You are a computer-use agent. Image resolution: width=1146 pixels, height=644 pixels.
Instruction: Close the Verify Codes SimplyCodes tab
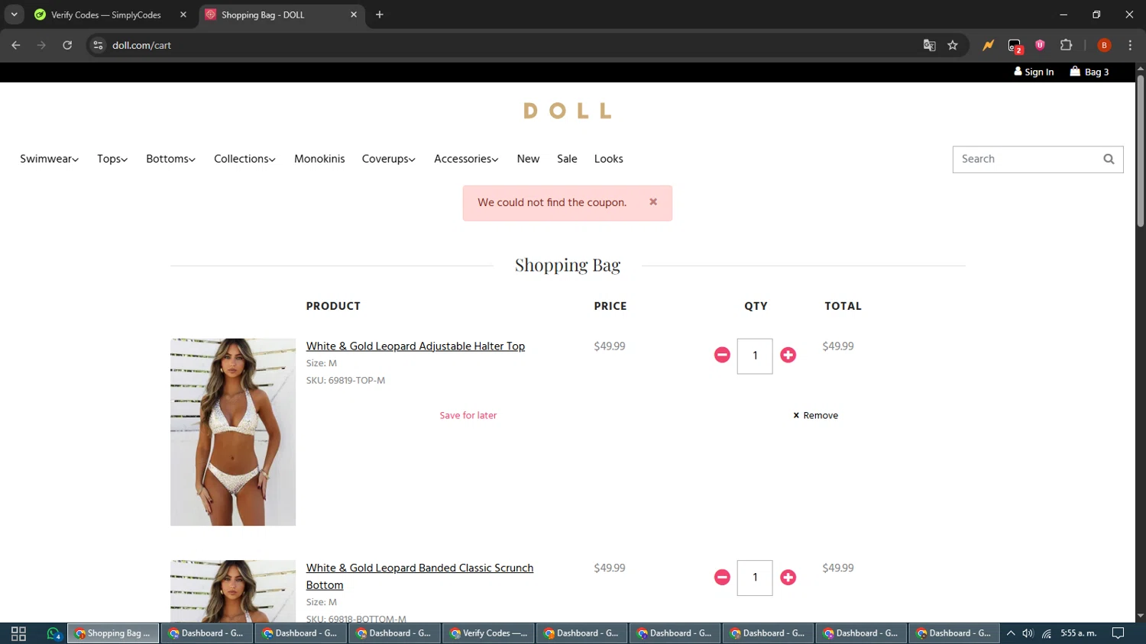[x=183, y=14]
